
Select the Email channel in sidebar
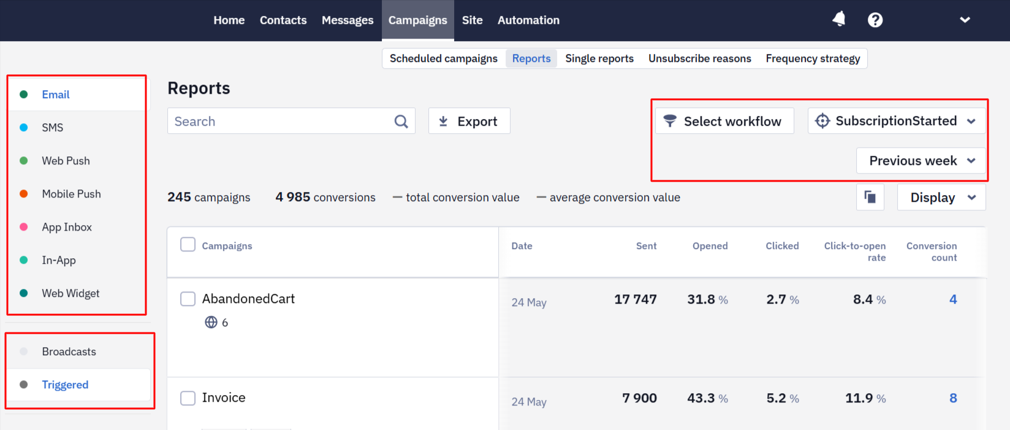[x=78, y=94]
